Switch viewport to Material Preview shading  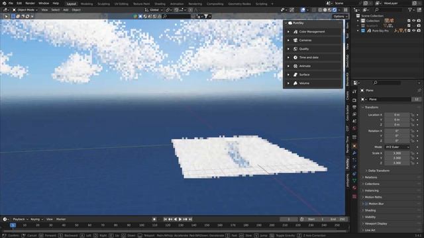click(330, 10)
